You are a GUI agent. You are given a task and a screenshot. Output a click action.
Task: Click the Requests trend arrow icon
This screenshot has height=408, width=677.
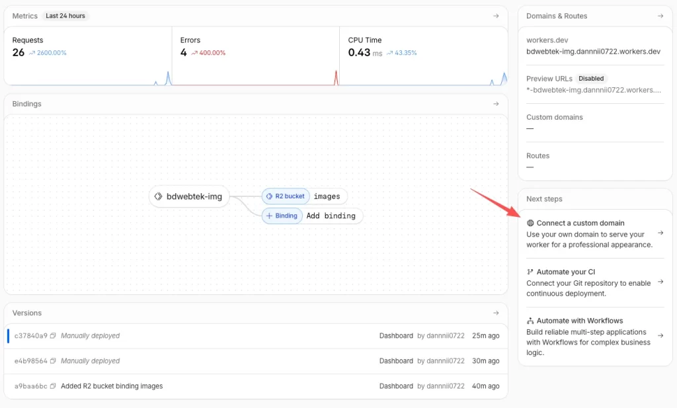pyautogui.click(x=32, y=53)
